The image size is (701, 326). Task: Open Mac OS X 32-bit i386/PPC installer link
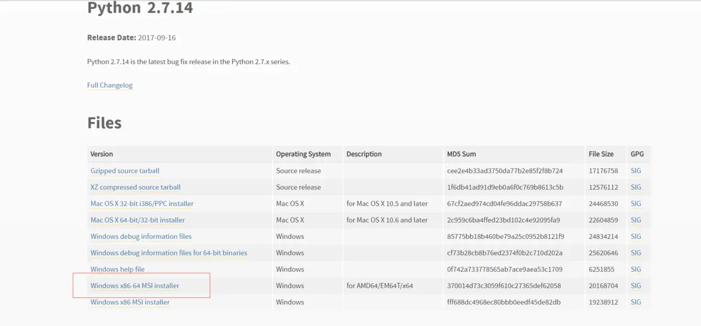coord(142,203)
